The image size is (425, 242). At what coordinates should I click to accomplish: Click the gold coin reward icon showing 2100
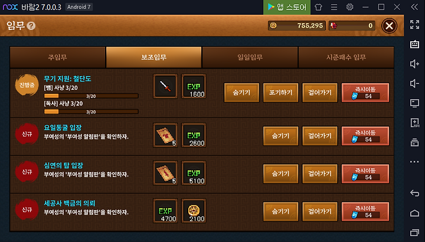click(194, 211)
